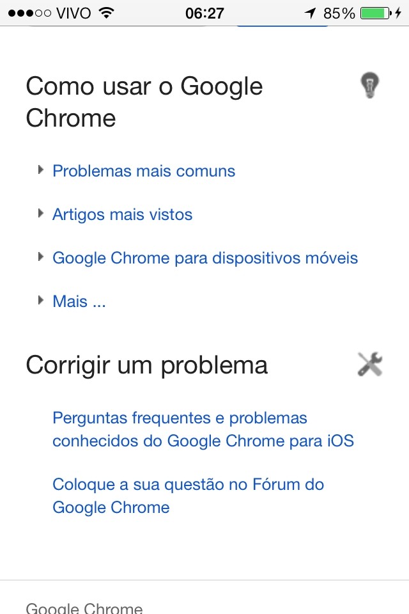Click the wrench and screwdriver tools icon
409x614 pixels.
point(370,364)
